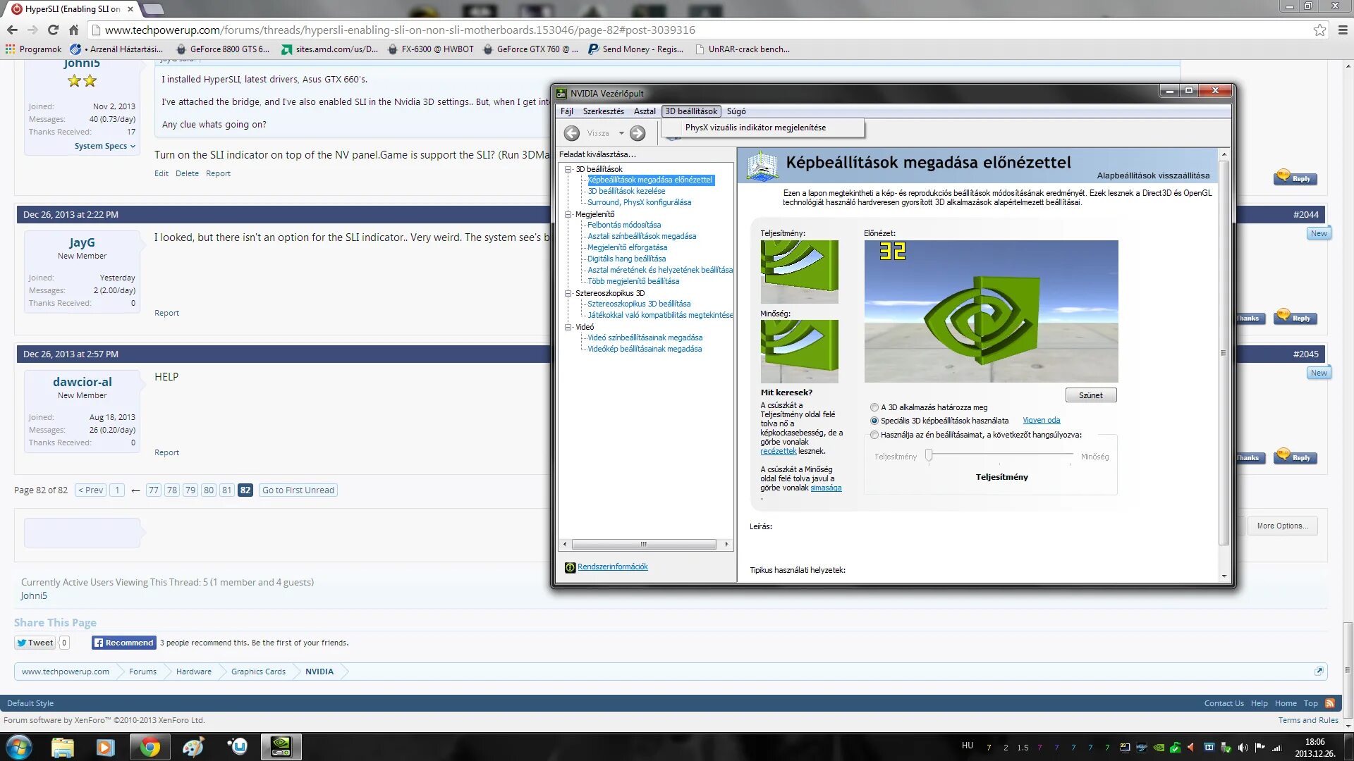Select 'Használja az én beállításaimat' radio
Viewport: 1354px width, 761px height.
[874, 435]
